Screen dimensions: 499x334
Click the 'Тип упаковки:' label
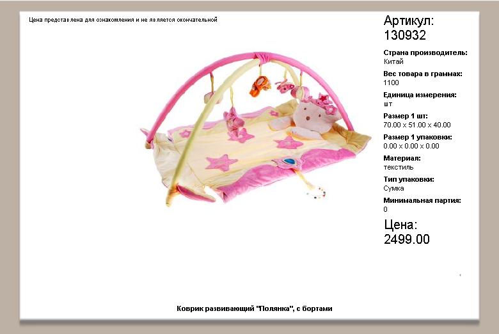(409, 179)
